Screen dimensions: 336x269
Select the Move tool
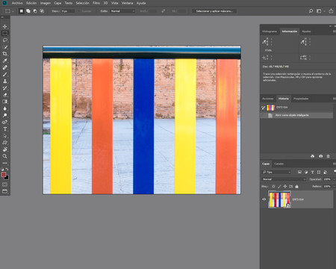tap(4, 26)
